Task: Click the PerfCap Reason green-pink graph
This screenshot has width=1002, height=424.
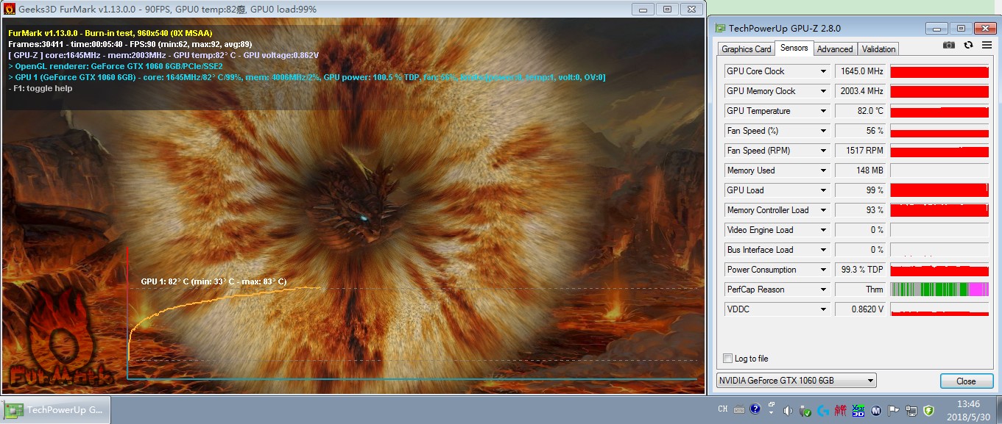Action: click(x=939, y=290)
